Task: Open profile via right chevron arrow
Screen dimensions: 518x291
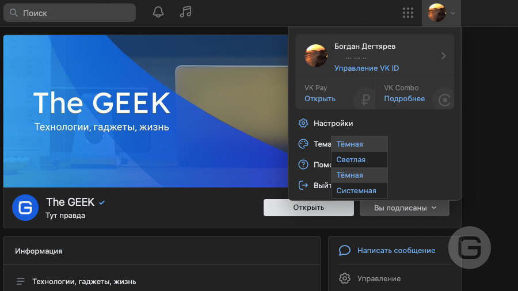Action: tap(444, 56)
